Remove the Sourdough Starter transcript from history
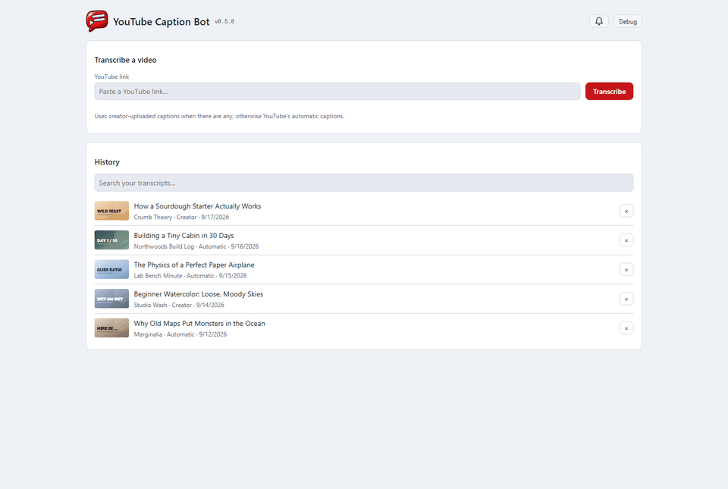This screenshot has width=728, height=489. [x=626, y=211]
